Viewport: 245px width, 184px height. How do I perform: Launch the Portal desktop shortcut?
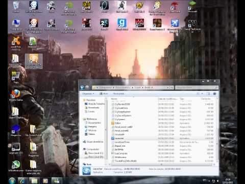point(104,7)
